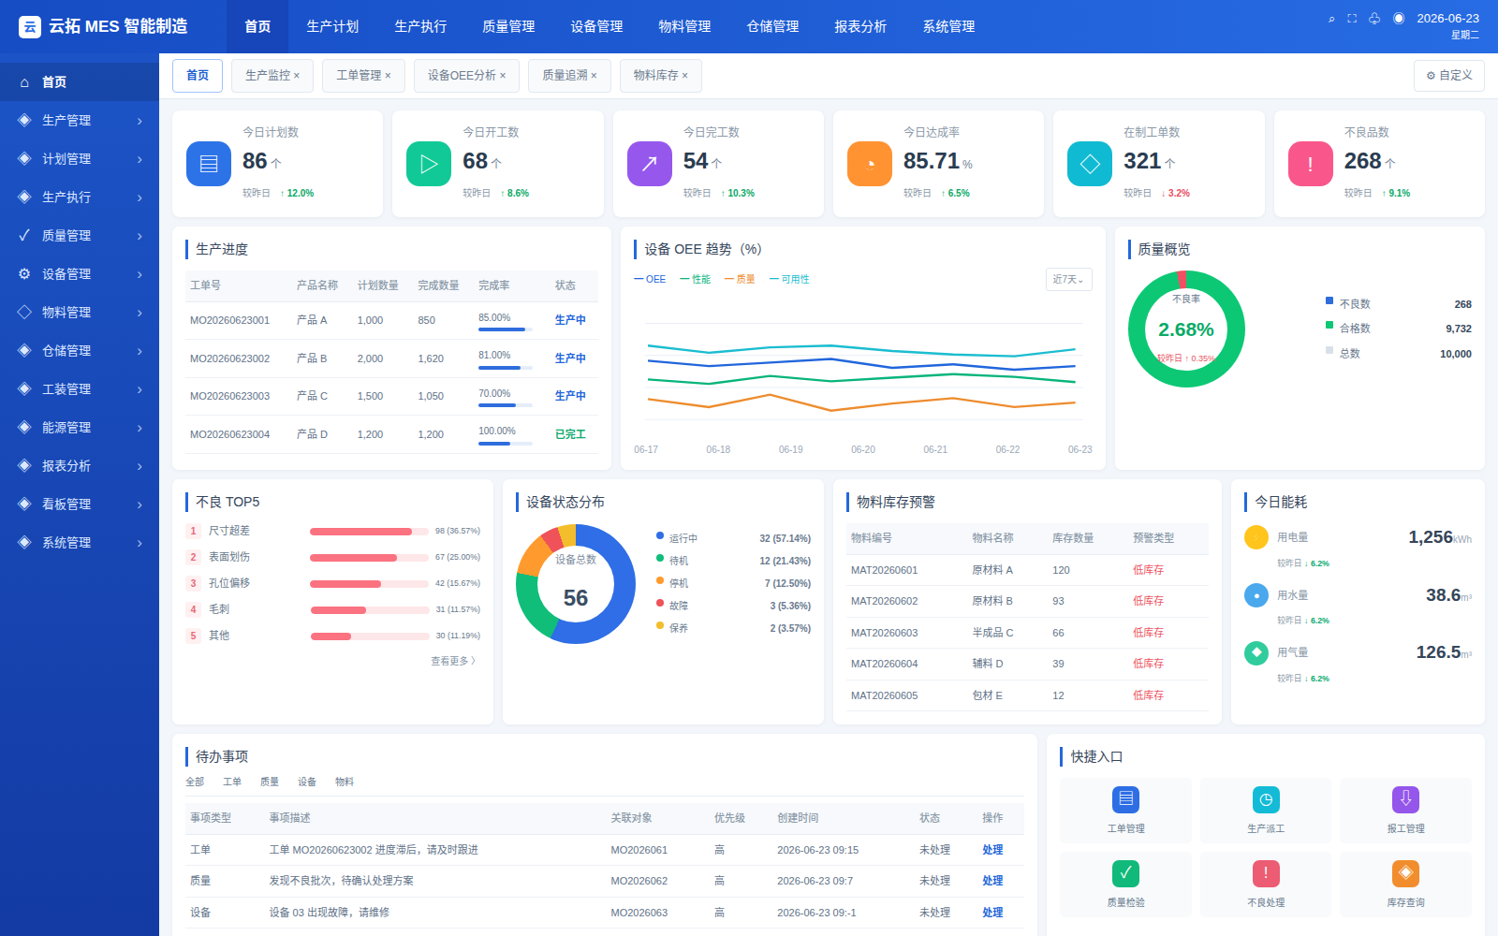Click 处理 for 工单 MO2026061 row

(992, 850)
